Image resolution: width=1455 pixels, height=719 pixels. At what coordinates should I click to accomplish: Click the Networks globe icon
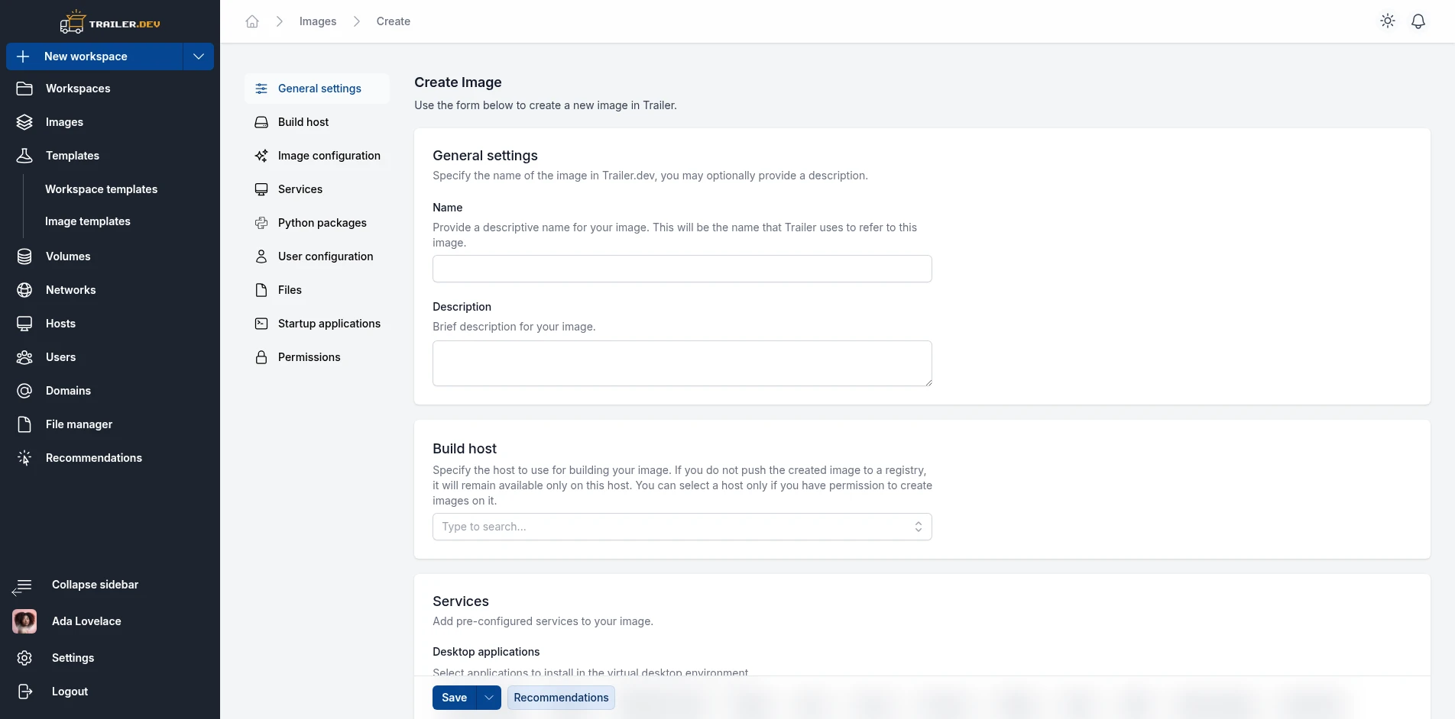point(24,290)
